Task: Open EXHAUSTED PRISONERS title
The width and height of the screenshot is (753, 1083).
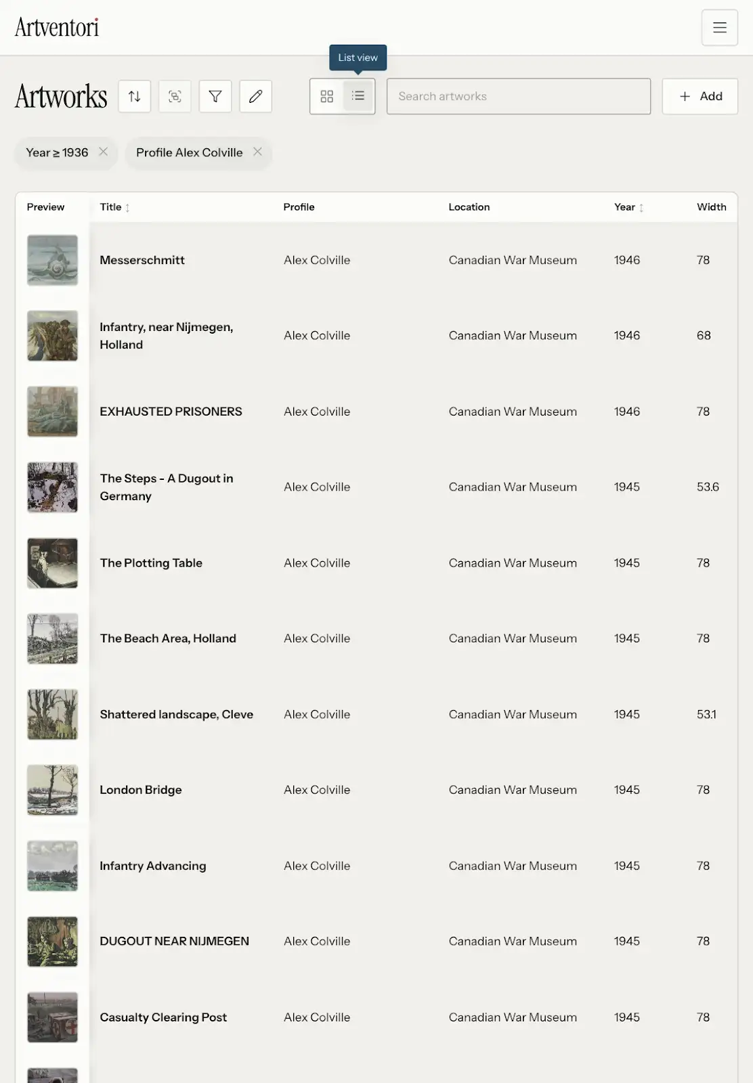Action: (171, 412)
